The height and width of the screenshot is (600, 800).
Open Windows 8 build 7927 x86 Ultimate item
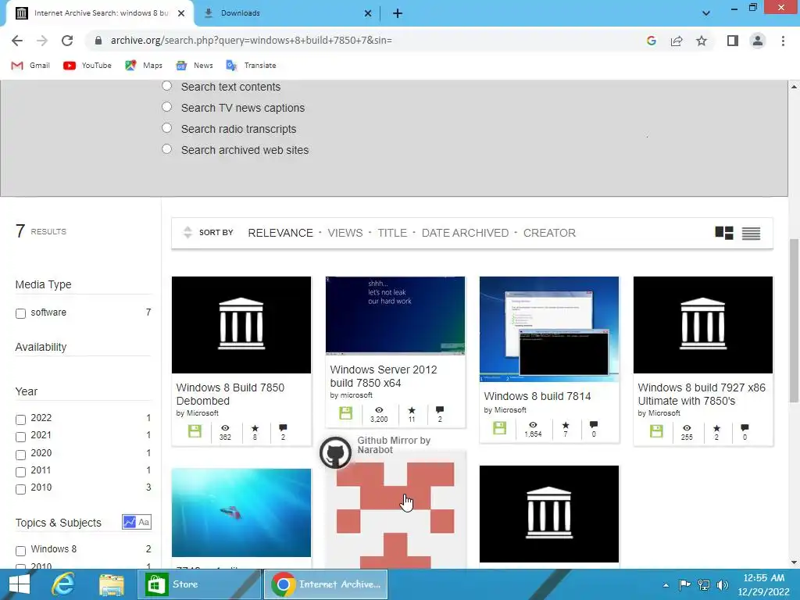pos(702,394)
